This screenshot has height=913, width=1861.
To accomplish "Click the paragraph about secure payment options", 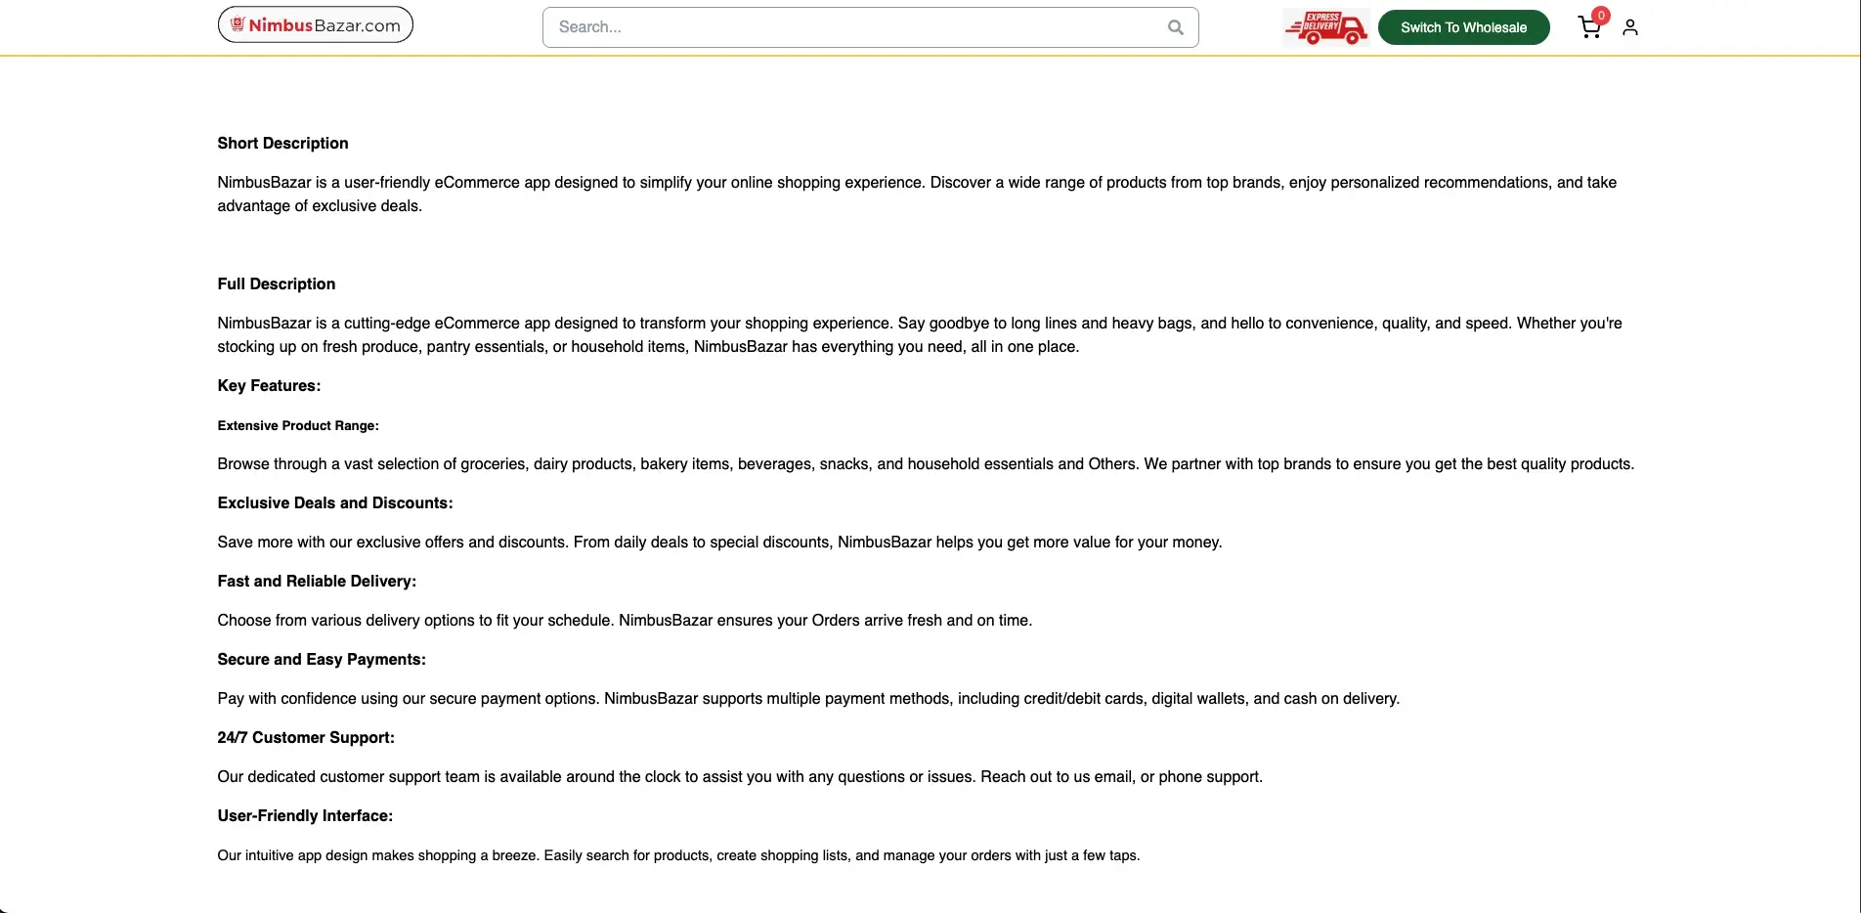I will coord(807,698).
